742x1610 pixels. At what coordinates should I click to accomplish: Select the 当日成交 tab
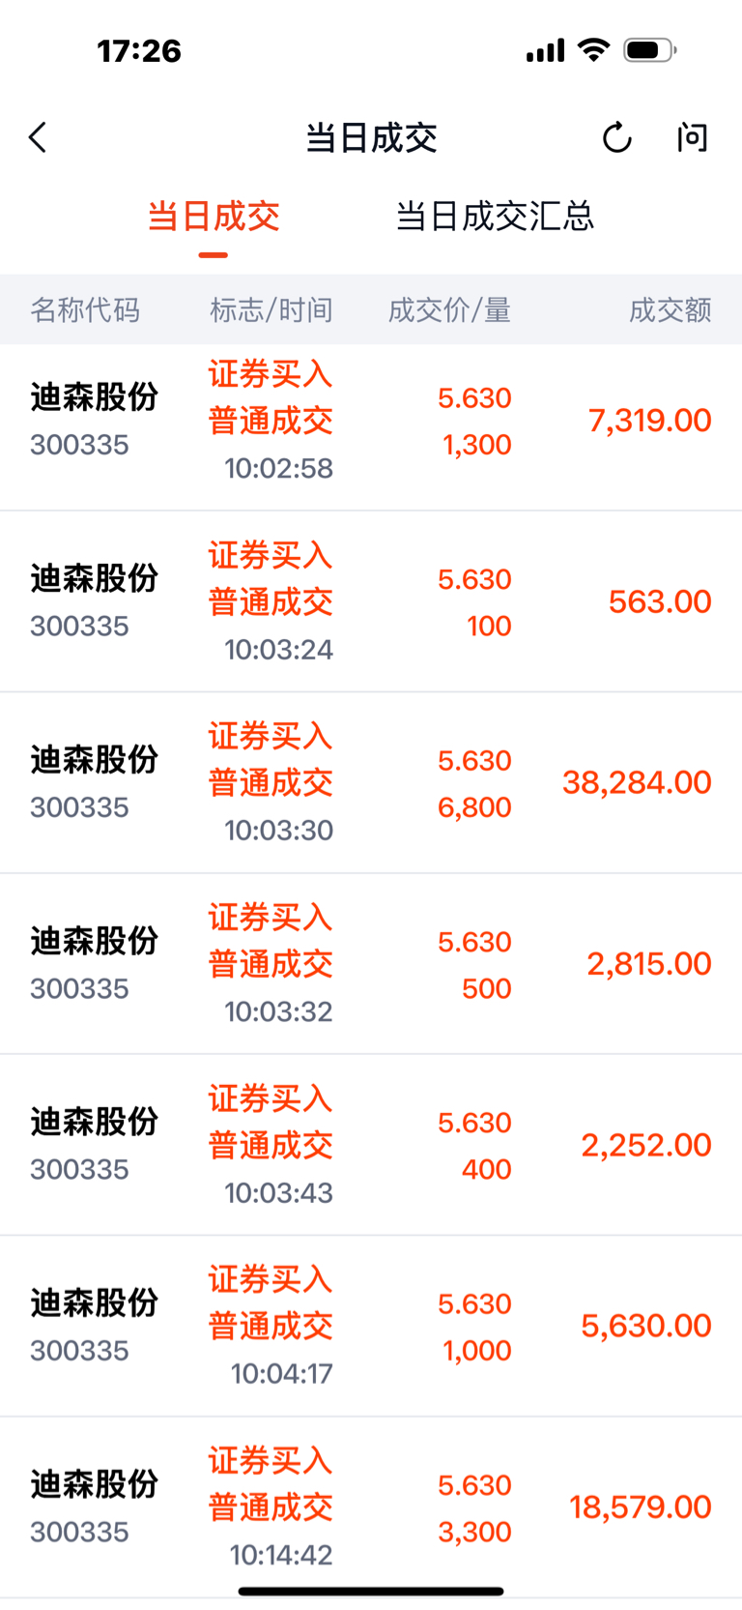tap(214, 217)
